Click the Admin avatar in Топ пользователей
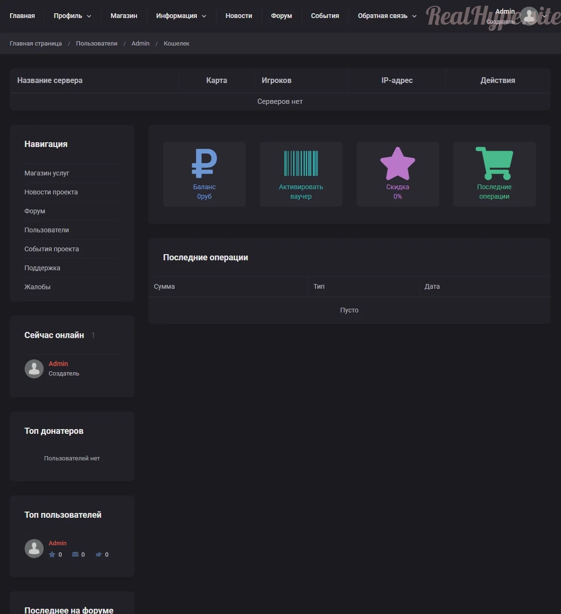This screenshot has height=614, width=561. tap(34, 548)
